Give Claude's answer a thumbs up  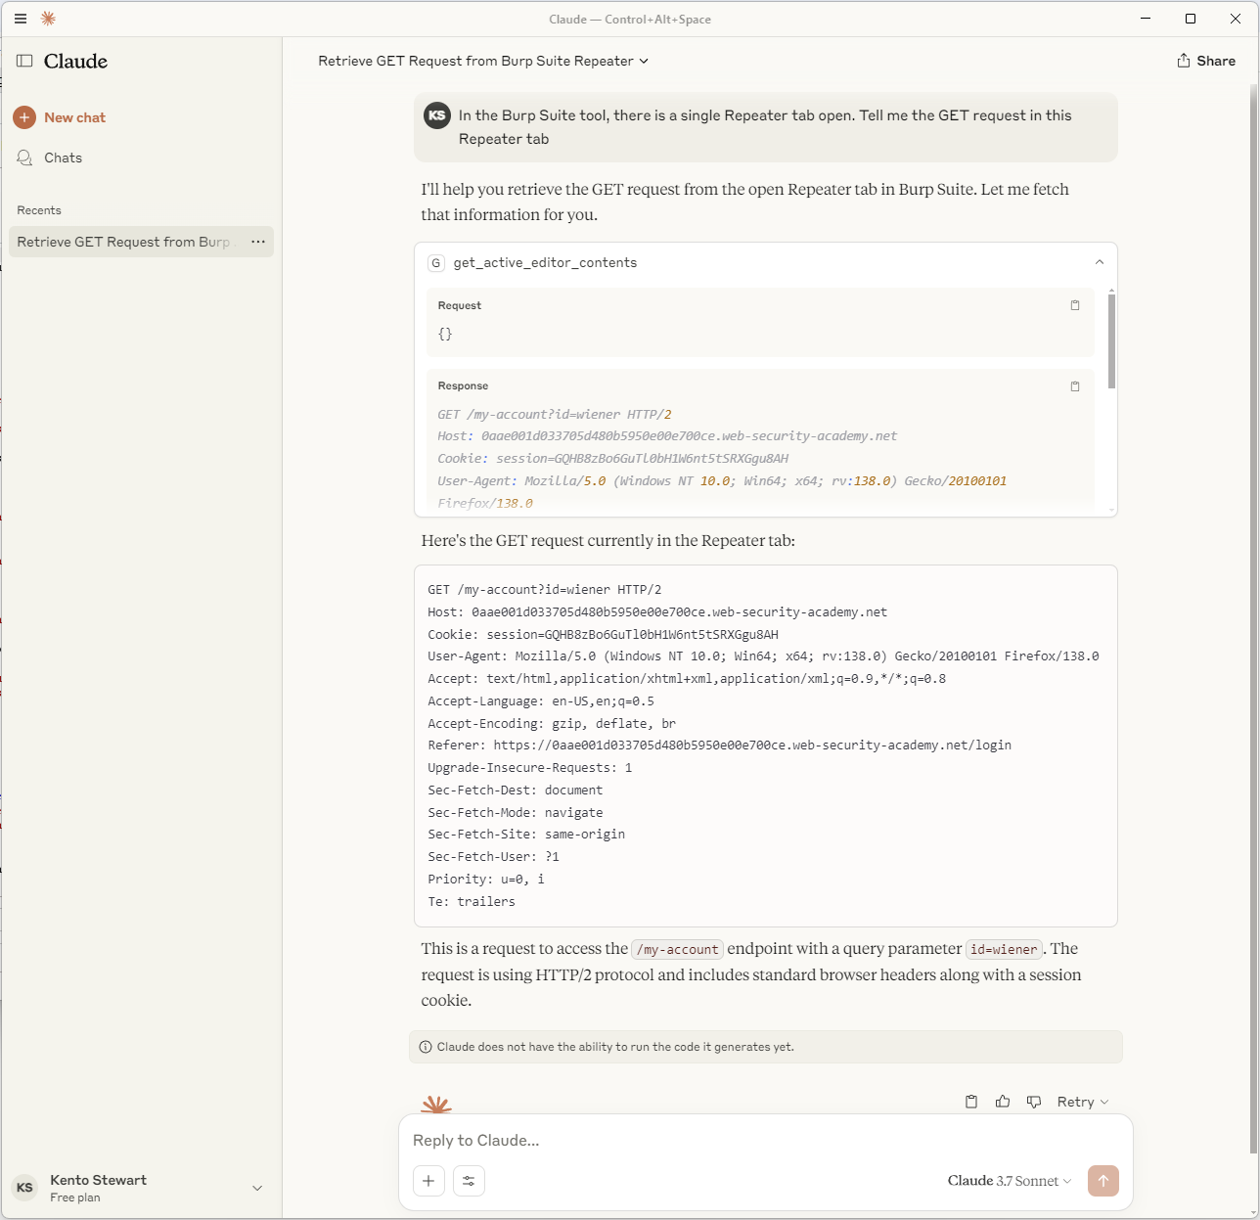1002,1101
